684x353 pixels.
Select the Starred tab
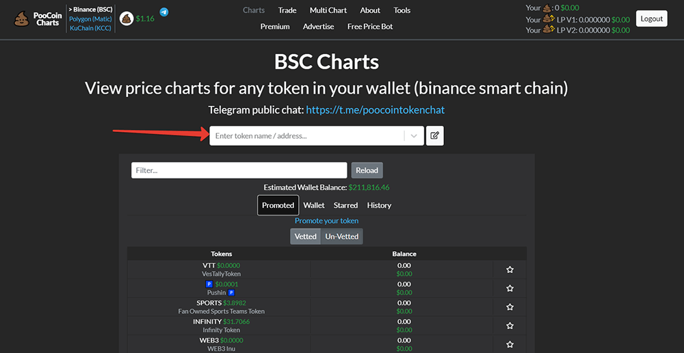point(345,205)
